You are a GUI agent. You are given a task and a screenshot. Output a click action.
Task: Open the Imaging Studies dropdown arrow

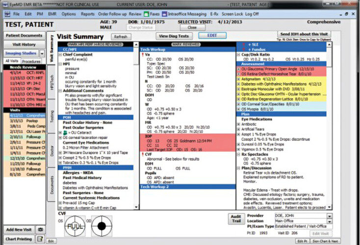(x=41, y=53)
